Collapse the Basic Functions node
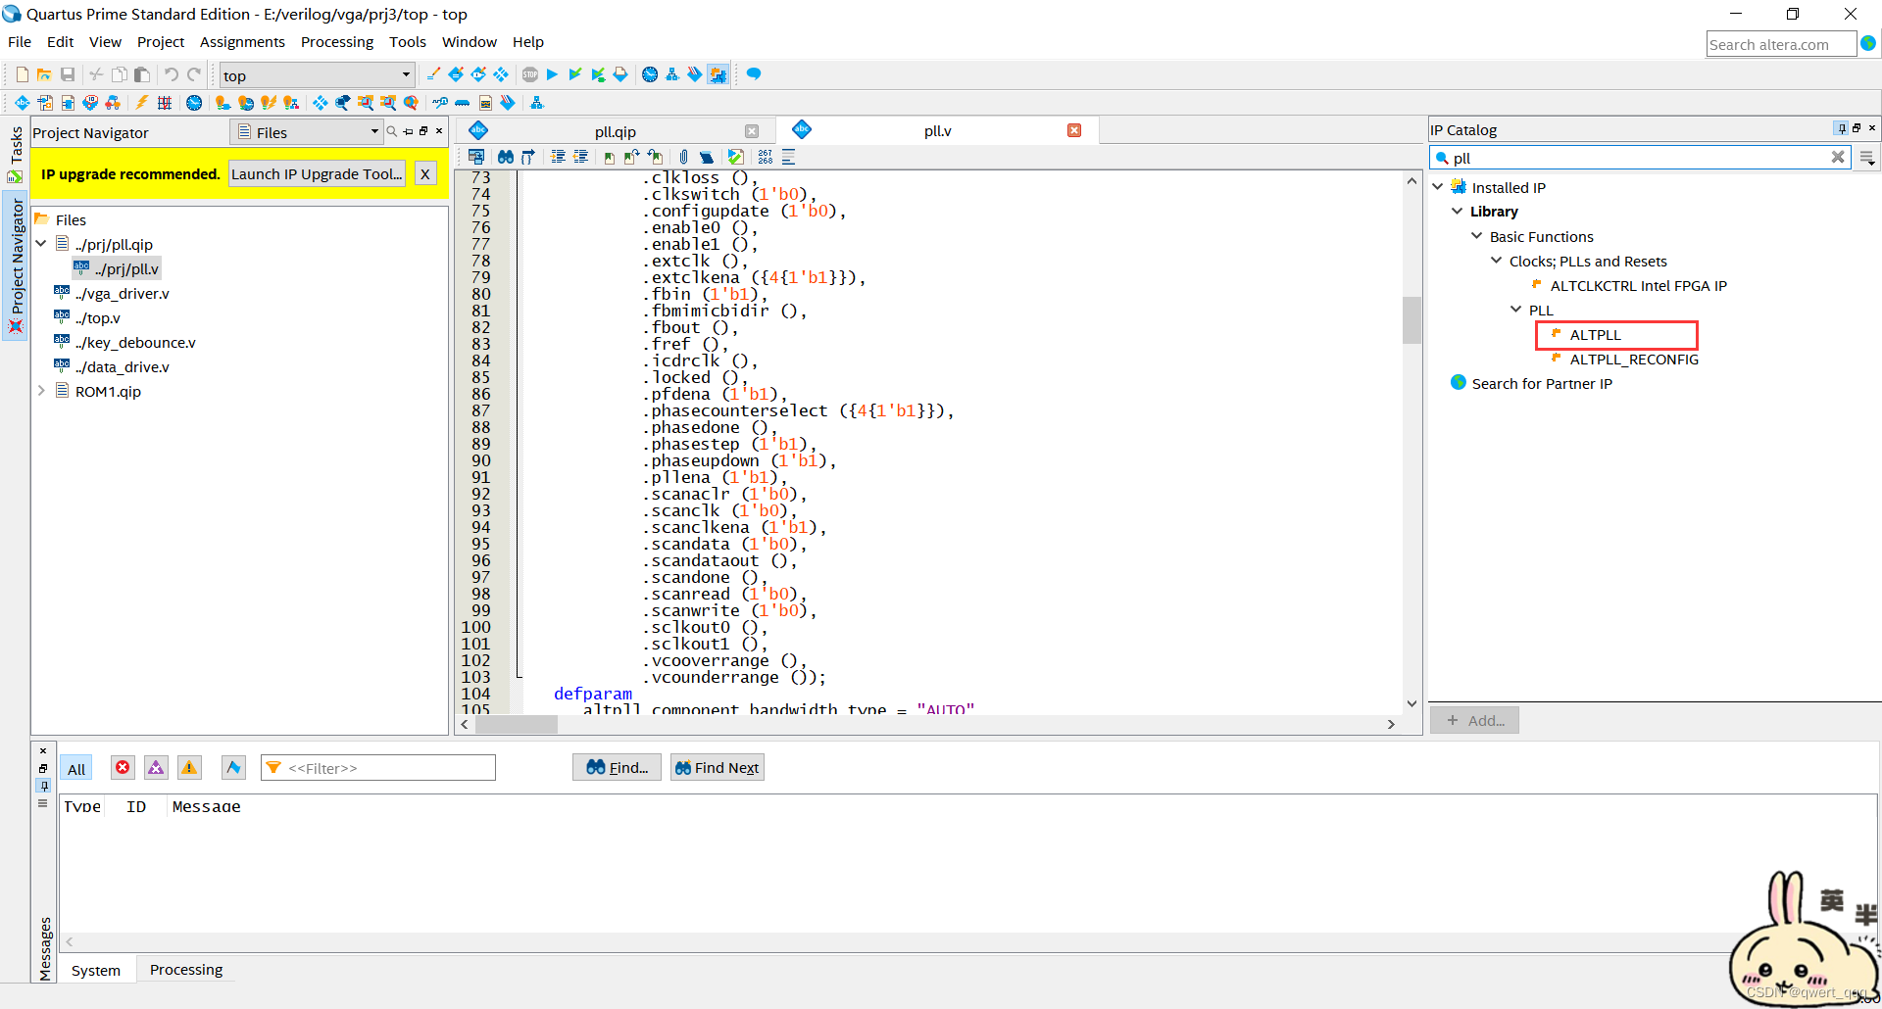The image size is (1882, 1009). click(1477, 236)
